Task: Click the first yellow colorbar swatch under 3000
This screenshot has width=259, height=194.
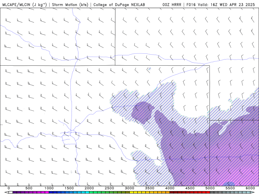Action: point(131,192)
